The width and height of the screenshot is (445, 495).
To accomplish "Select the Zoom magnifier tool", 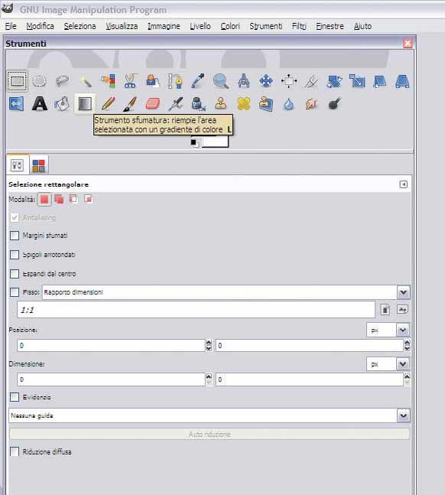I will [x=221, y=81].
